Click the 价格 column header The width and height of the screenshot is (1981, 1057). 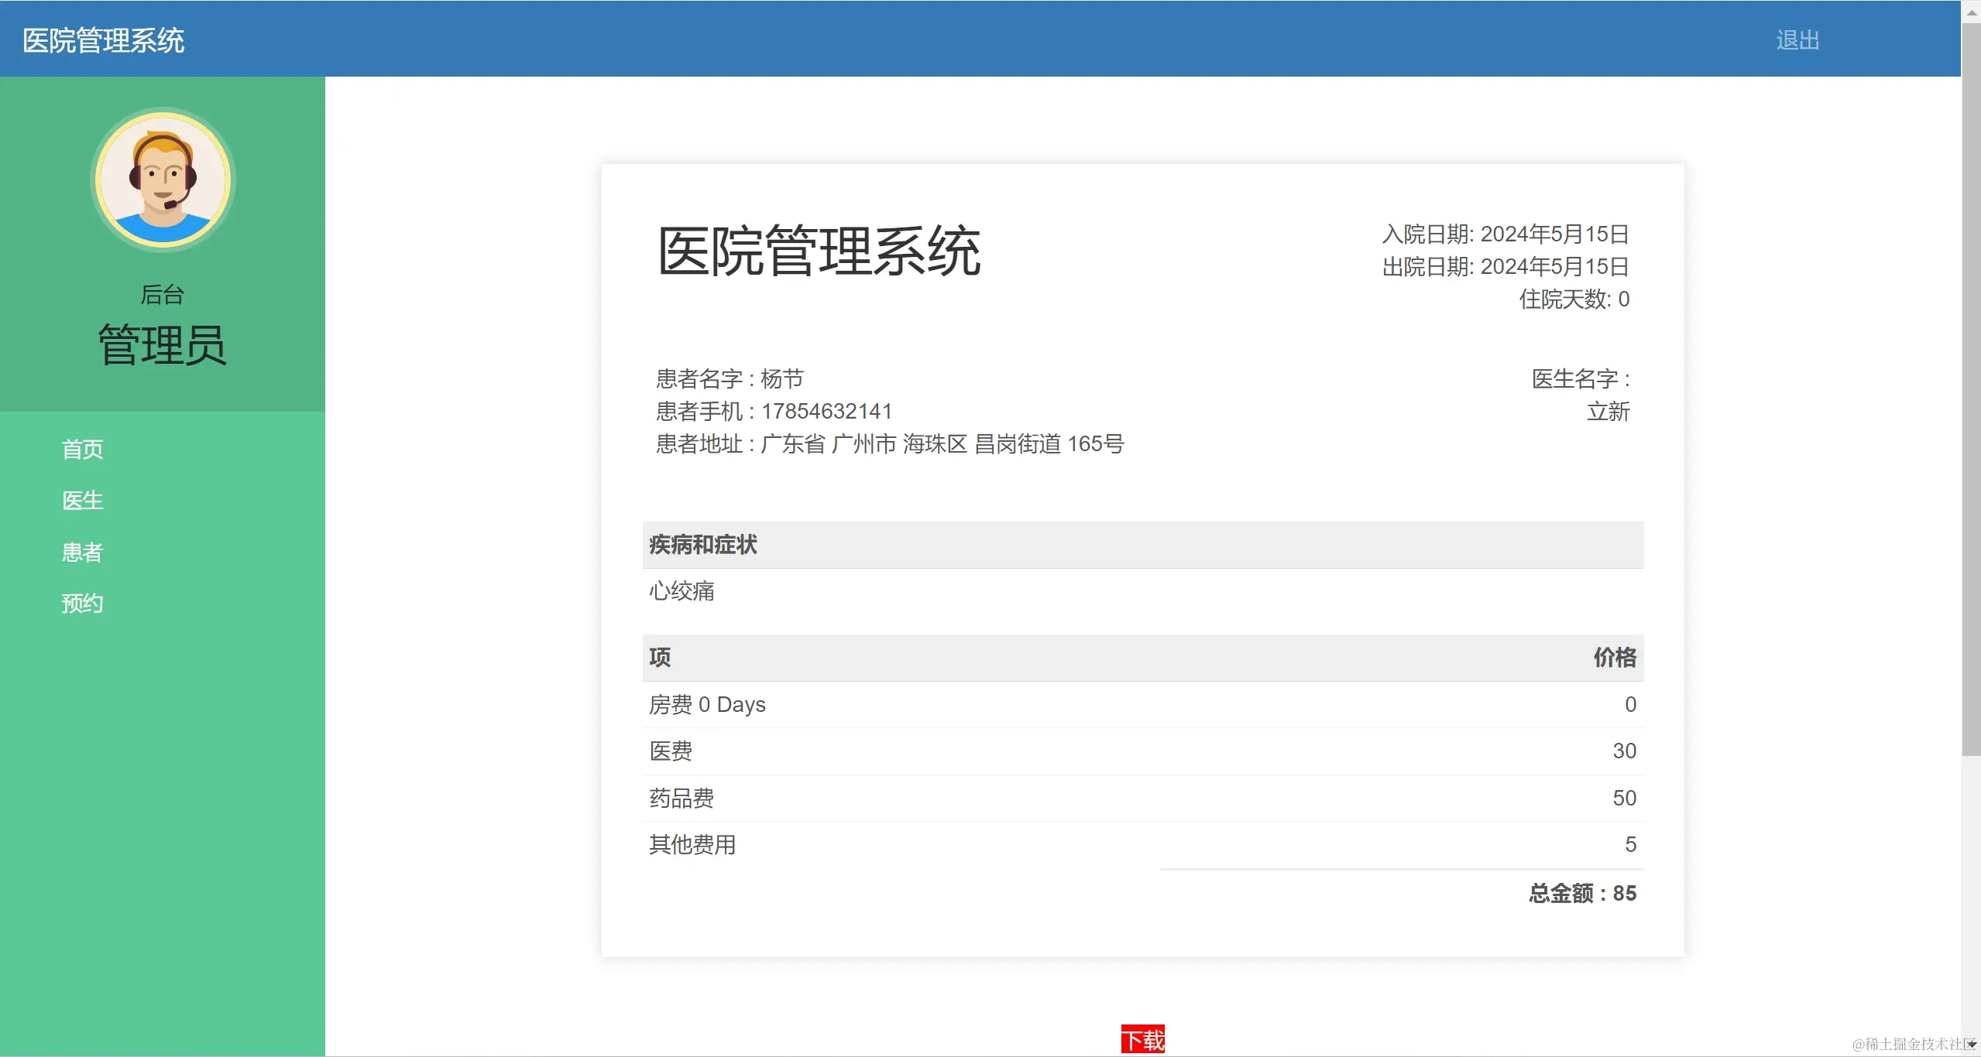coord(1614,658)
